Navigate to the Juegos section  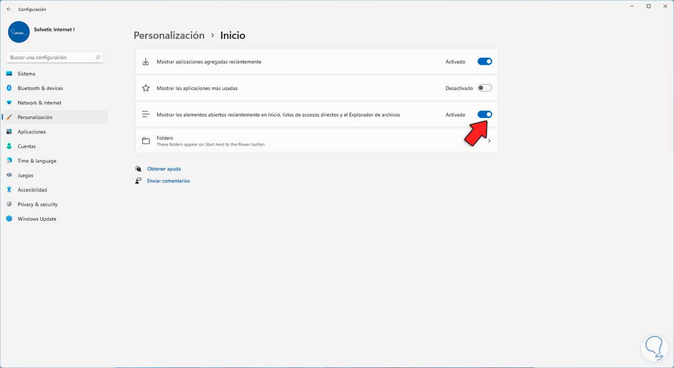(25, 175)
